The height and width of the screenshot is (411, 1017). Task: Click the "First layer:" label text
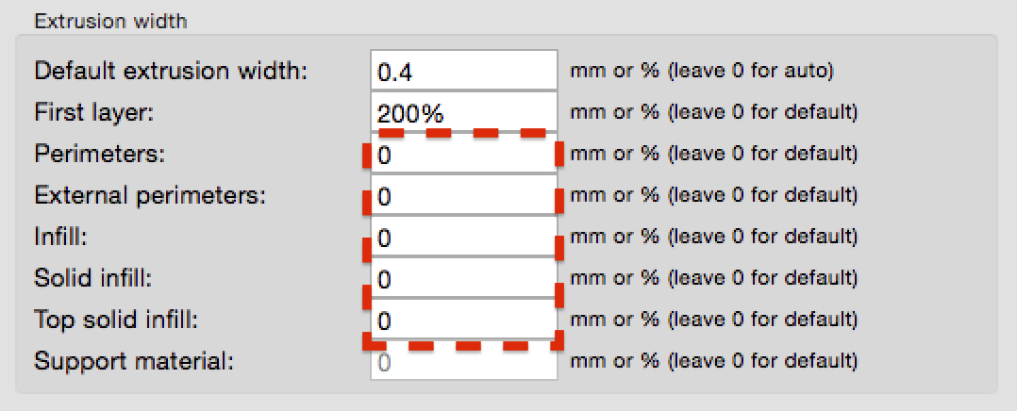93,112
